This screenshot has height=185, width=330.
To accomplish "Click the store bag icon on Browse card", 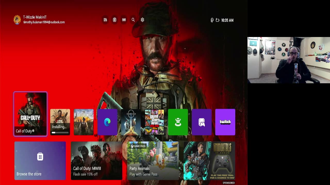I will coord(40,156).
